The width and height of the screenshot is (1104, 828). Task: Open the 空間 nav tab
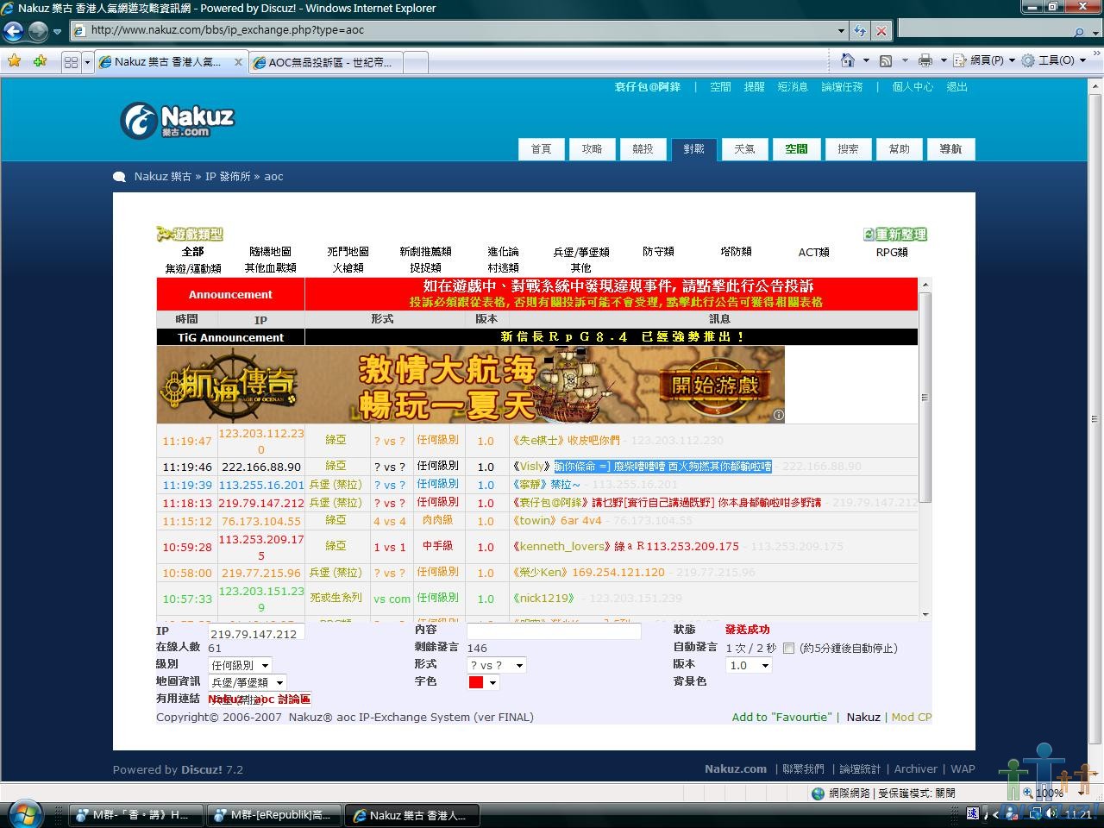pos(796,149)
